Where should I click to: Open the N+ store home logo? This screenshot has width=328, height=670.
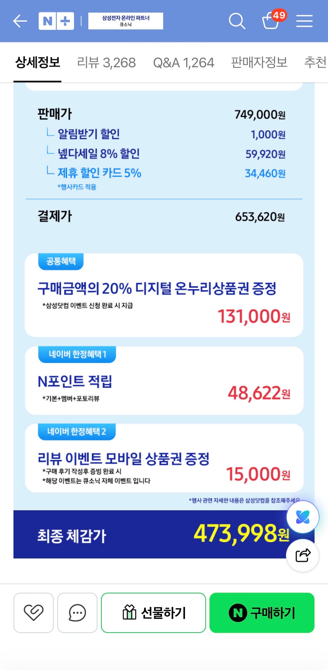click(x=56, y=21)
